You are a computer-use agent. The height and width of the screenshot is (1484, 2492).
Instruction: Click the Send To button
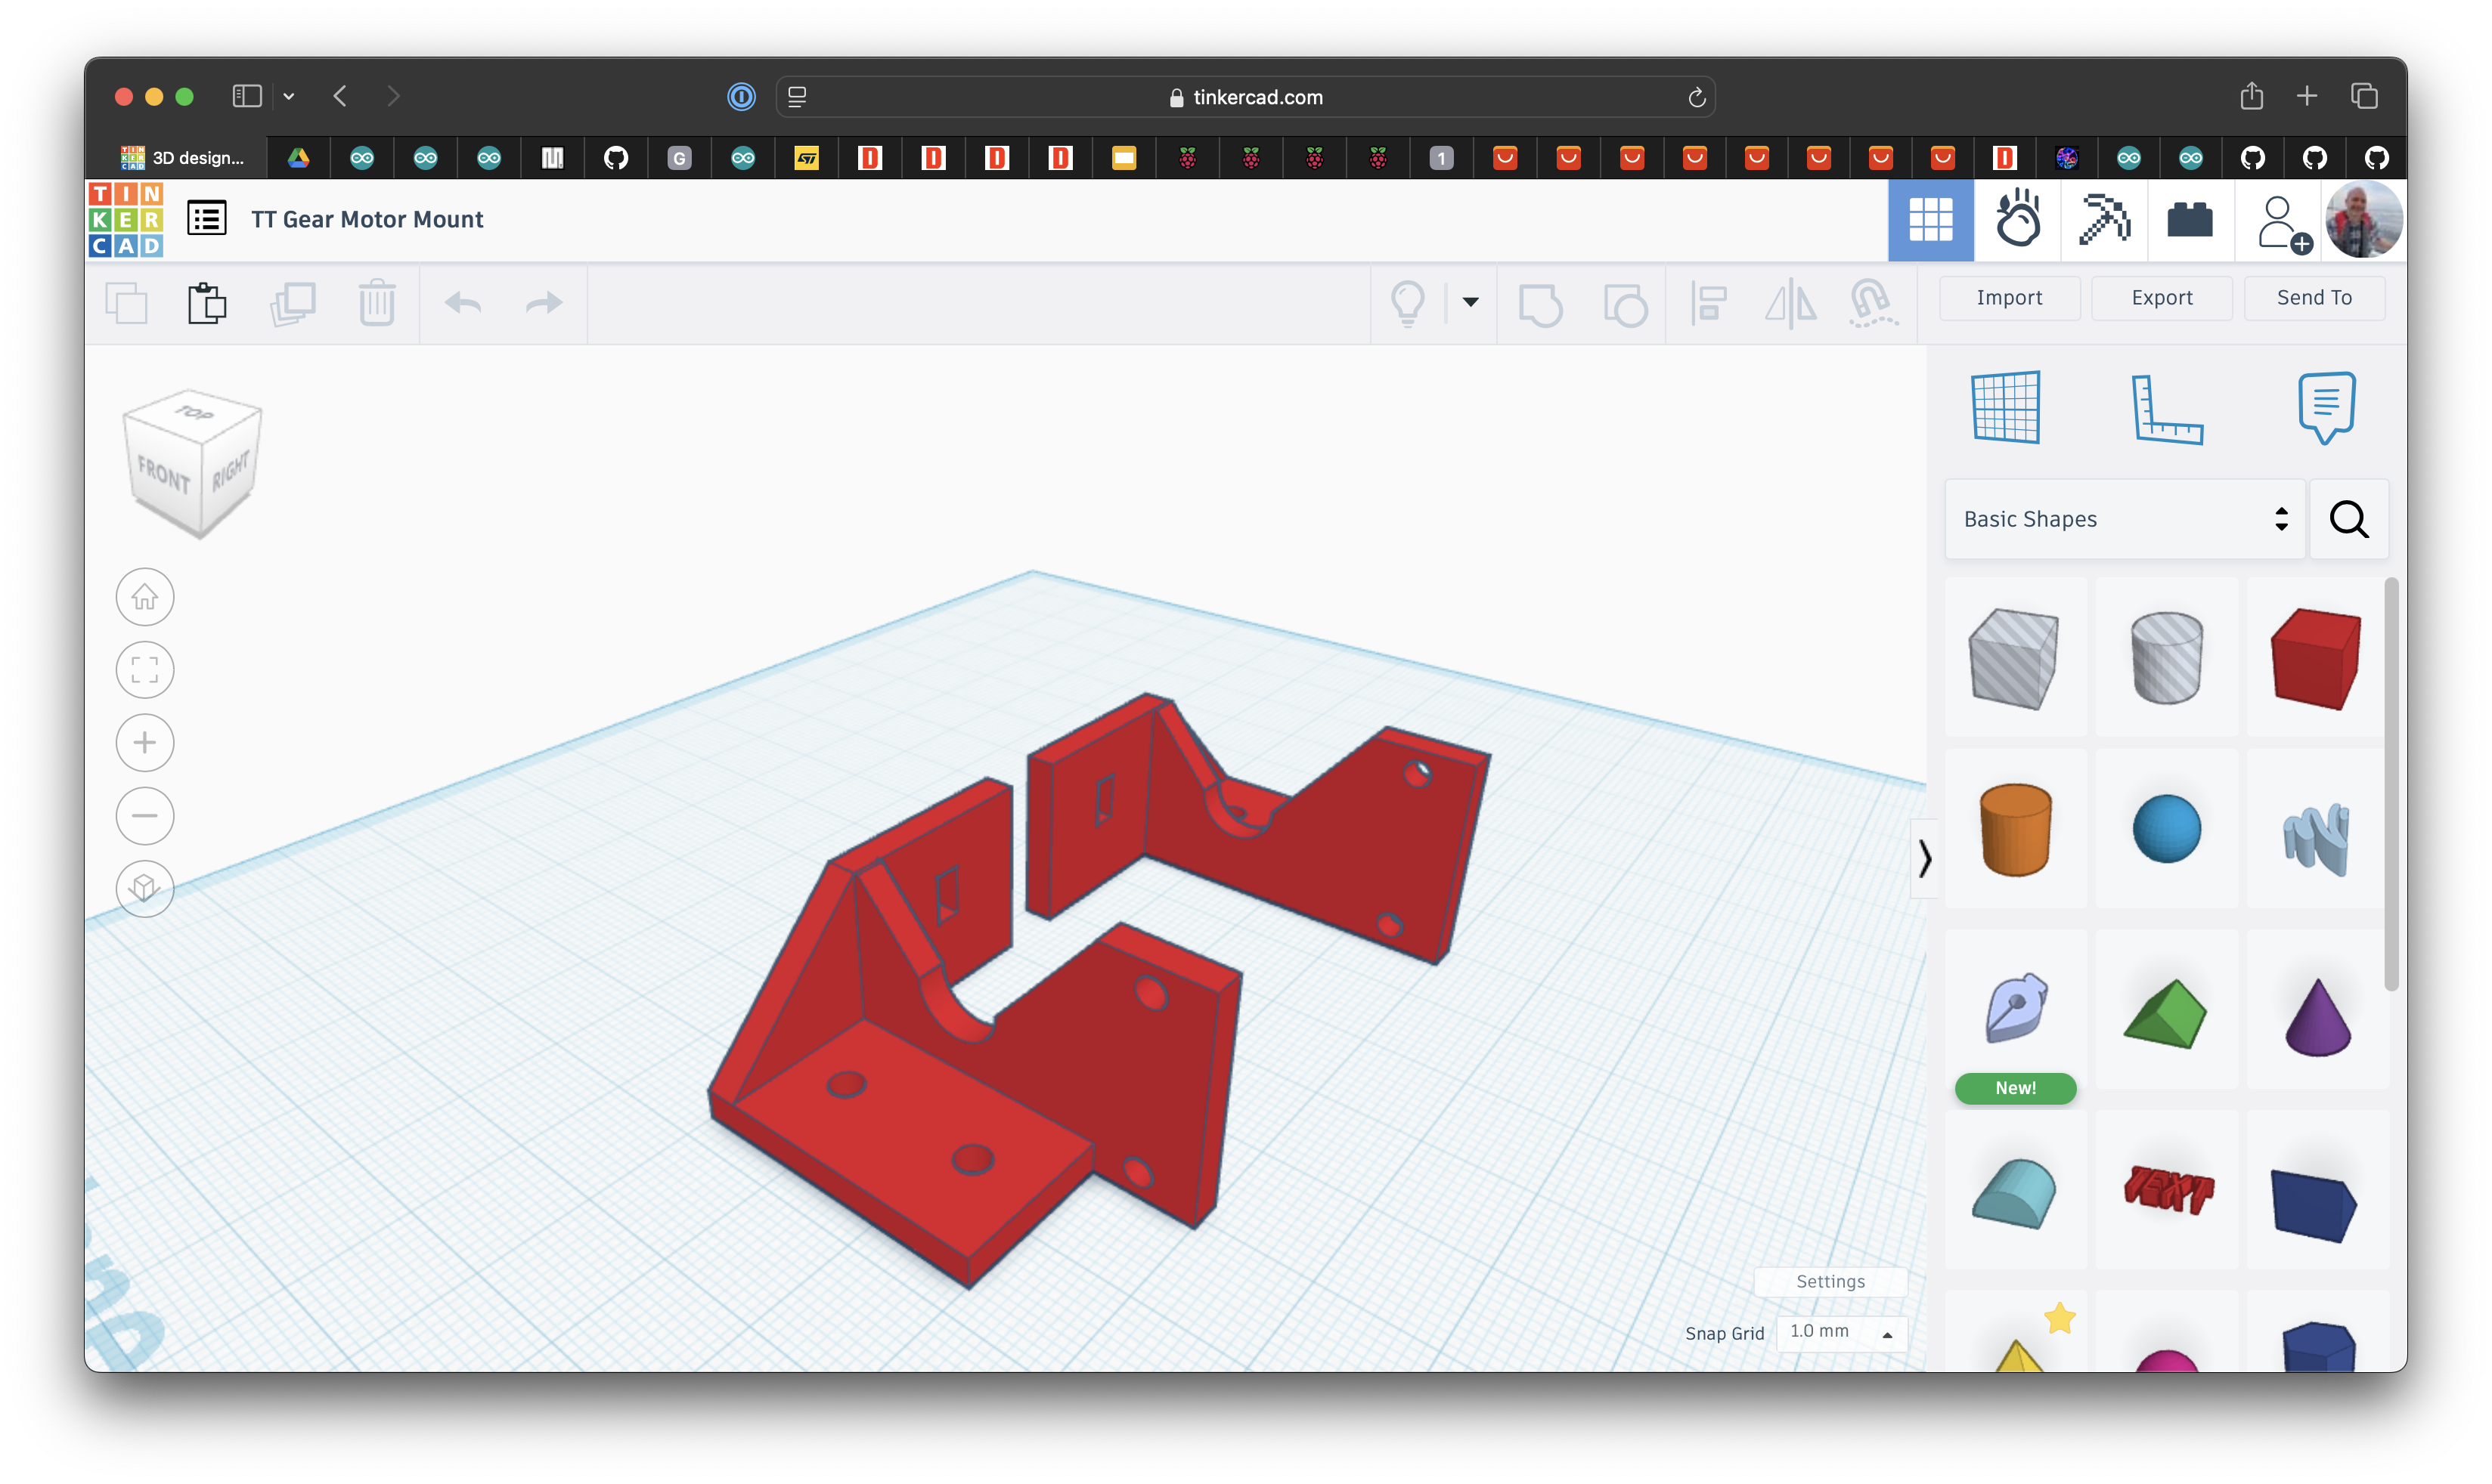click(x=2314, y=298)
